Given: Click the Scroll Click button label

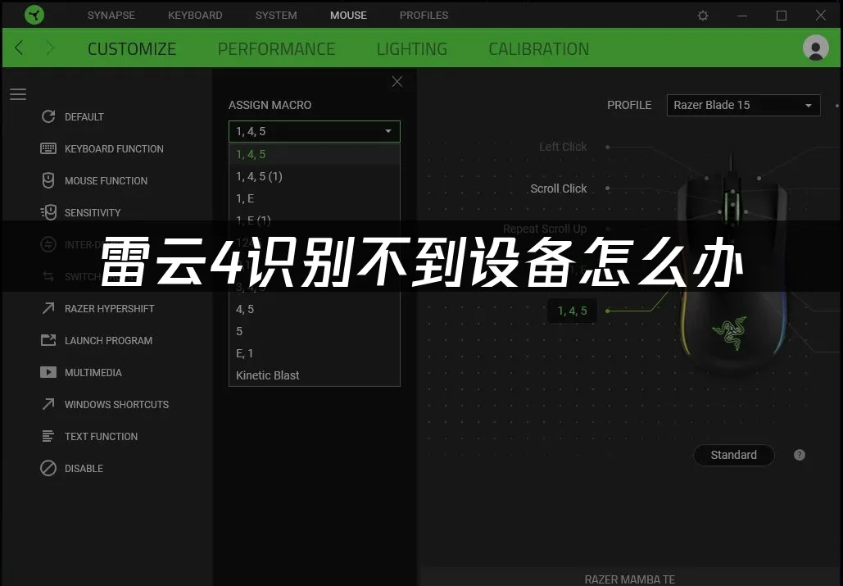Looking at the screenshot, I should 559,189.
